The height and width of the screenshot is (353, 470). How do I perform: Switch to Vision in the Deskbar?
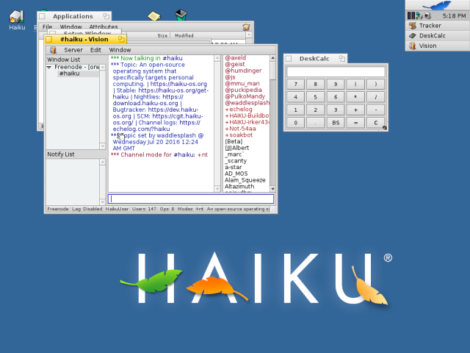(438, 46)
